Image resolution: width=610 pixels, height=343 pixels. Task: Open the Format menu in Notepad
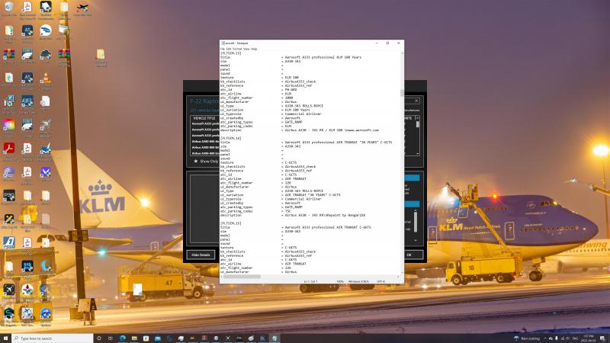point(237,49)
